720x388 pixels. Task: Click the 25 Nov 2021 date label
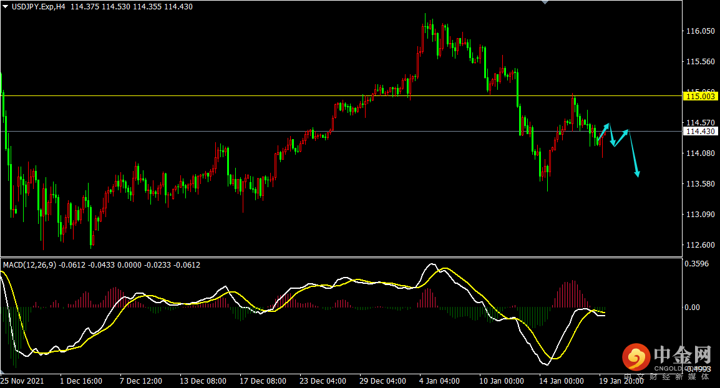pyautogui.click(x=22, y=381)
